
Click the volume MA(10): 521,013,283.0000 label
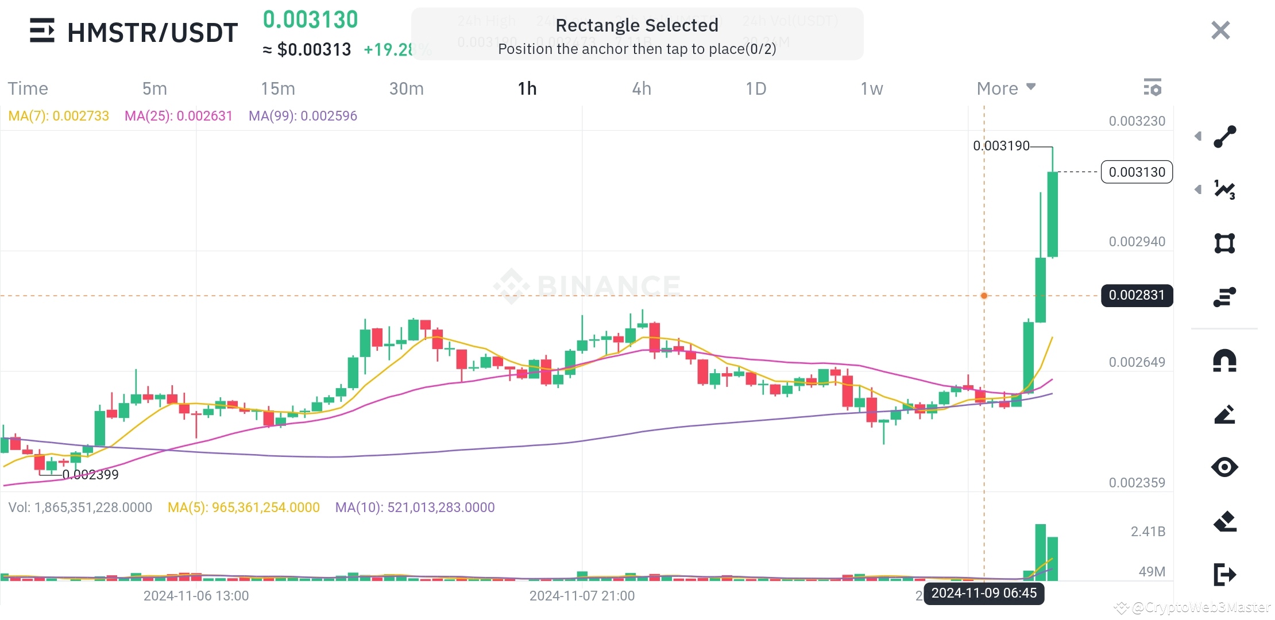pyautogui.click(x=415, y=507)
